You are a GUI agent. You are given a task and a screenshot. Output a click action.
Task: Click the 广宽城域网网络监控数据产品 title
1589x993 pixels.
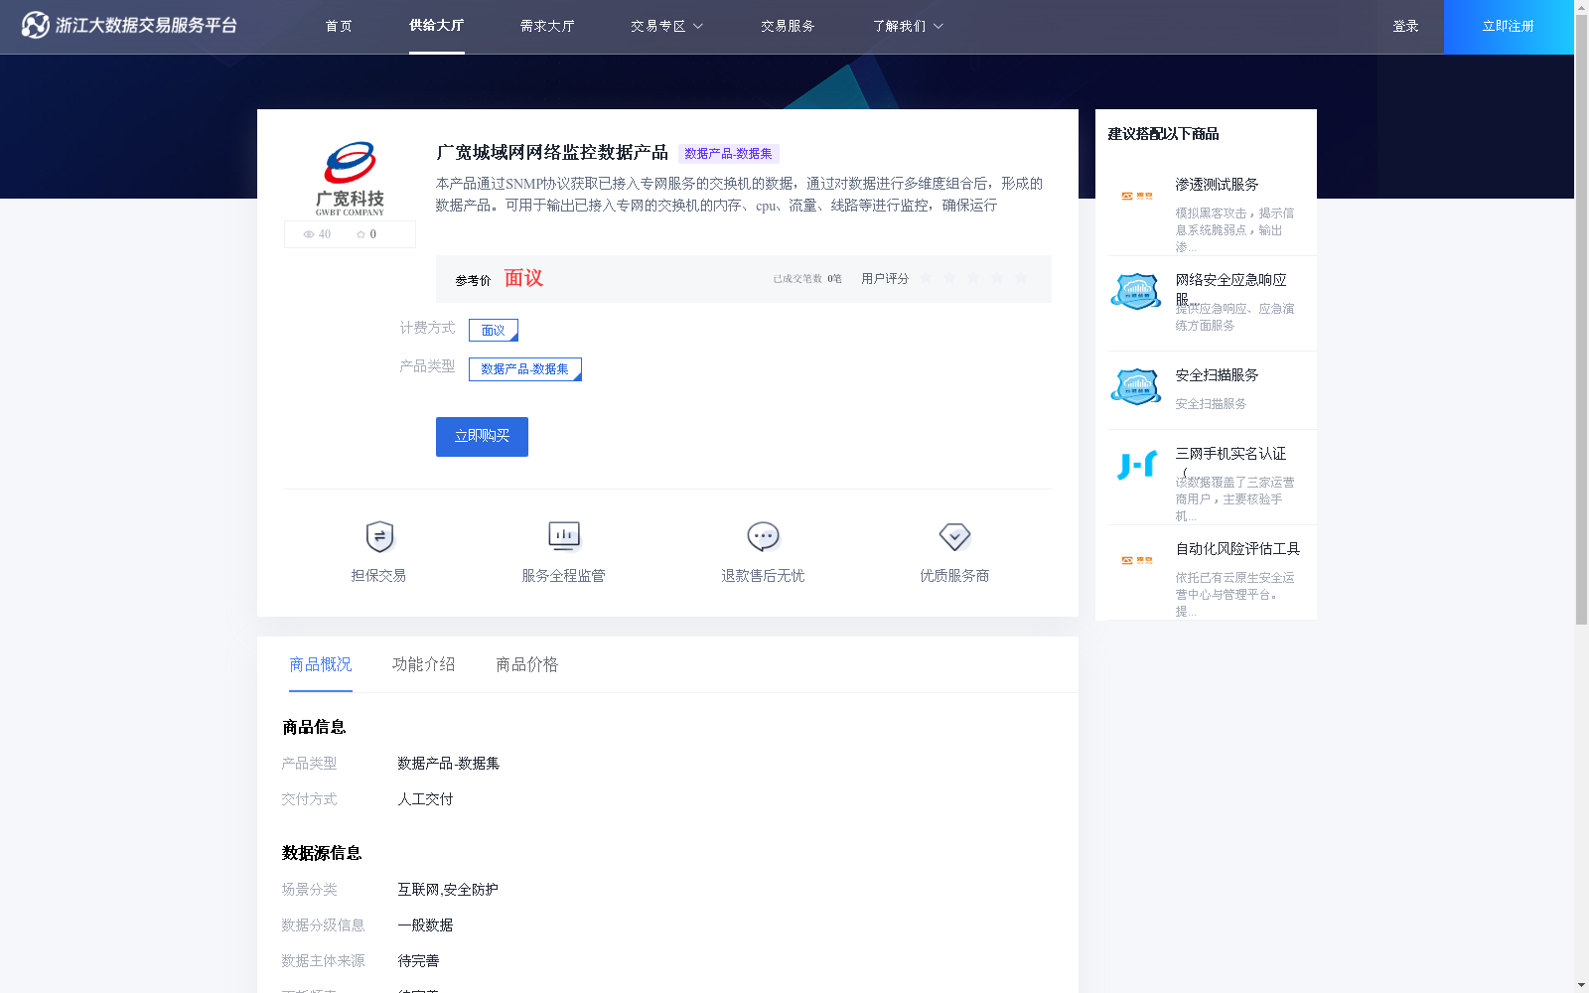point(552,153)
